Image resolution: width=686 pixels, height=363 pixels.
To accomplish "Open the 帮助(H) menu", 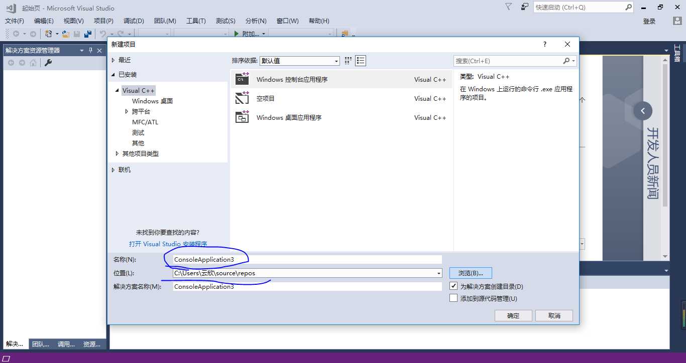I will click(x=319, y=21).
